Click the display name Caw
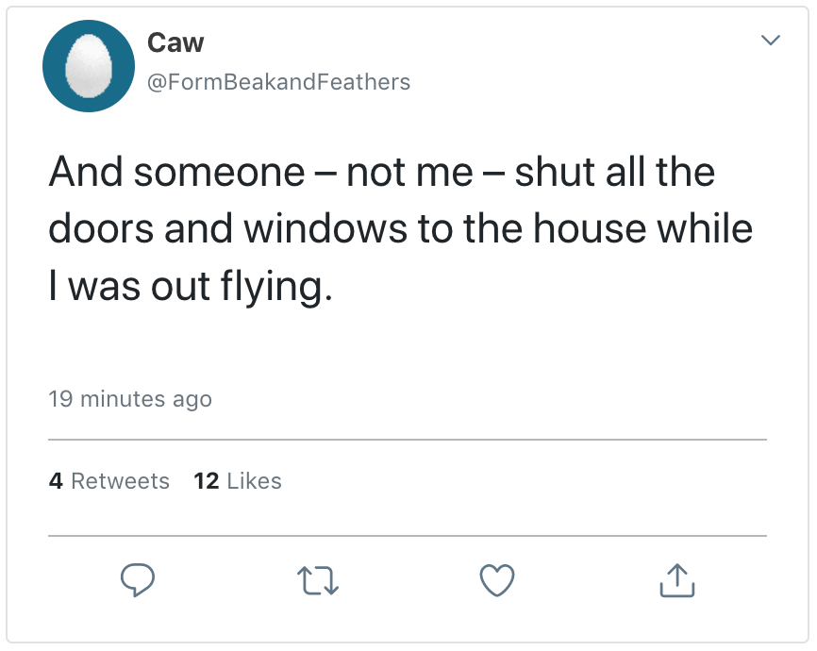This screenshot has height=651, width=817. [x=175, y=42]
